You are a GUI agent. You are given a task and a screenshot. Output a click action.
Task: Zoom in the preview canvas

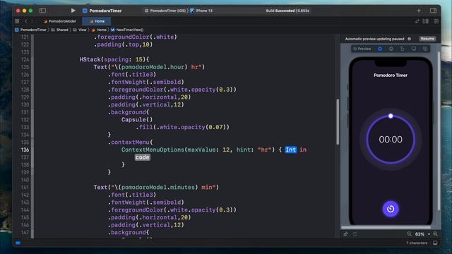tap(435, 234)
